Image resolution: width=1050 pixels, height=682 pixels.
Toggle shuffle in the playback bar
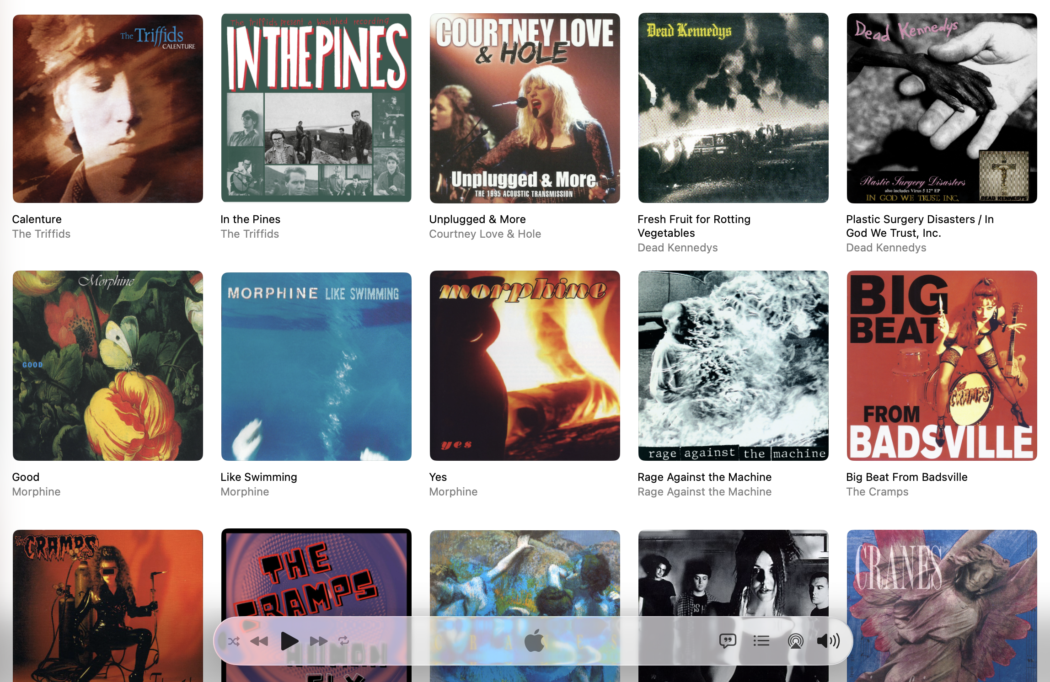coord(234,641)
